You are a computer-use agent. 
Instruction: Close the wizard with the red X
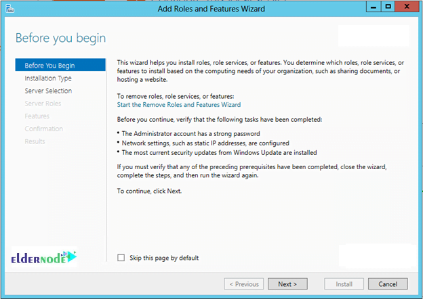tap(408, 6)
